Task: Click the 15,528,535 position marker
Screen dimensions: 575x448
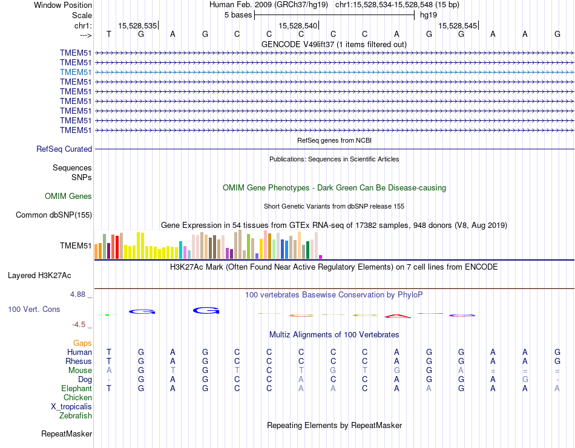Action: [137, 25]
